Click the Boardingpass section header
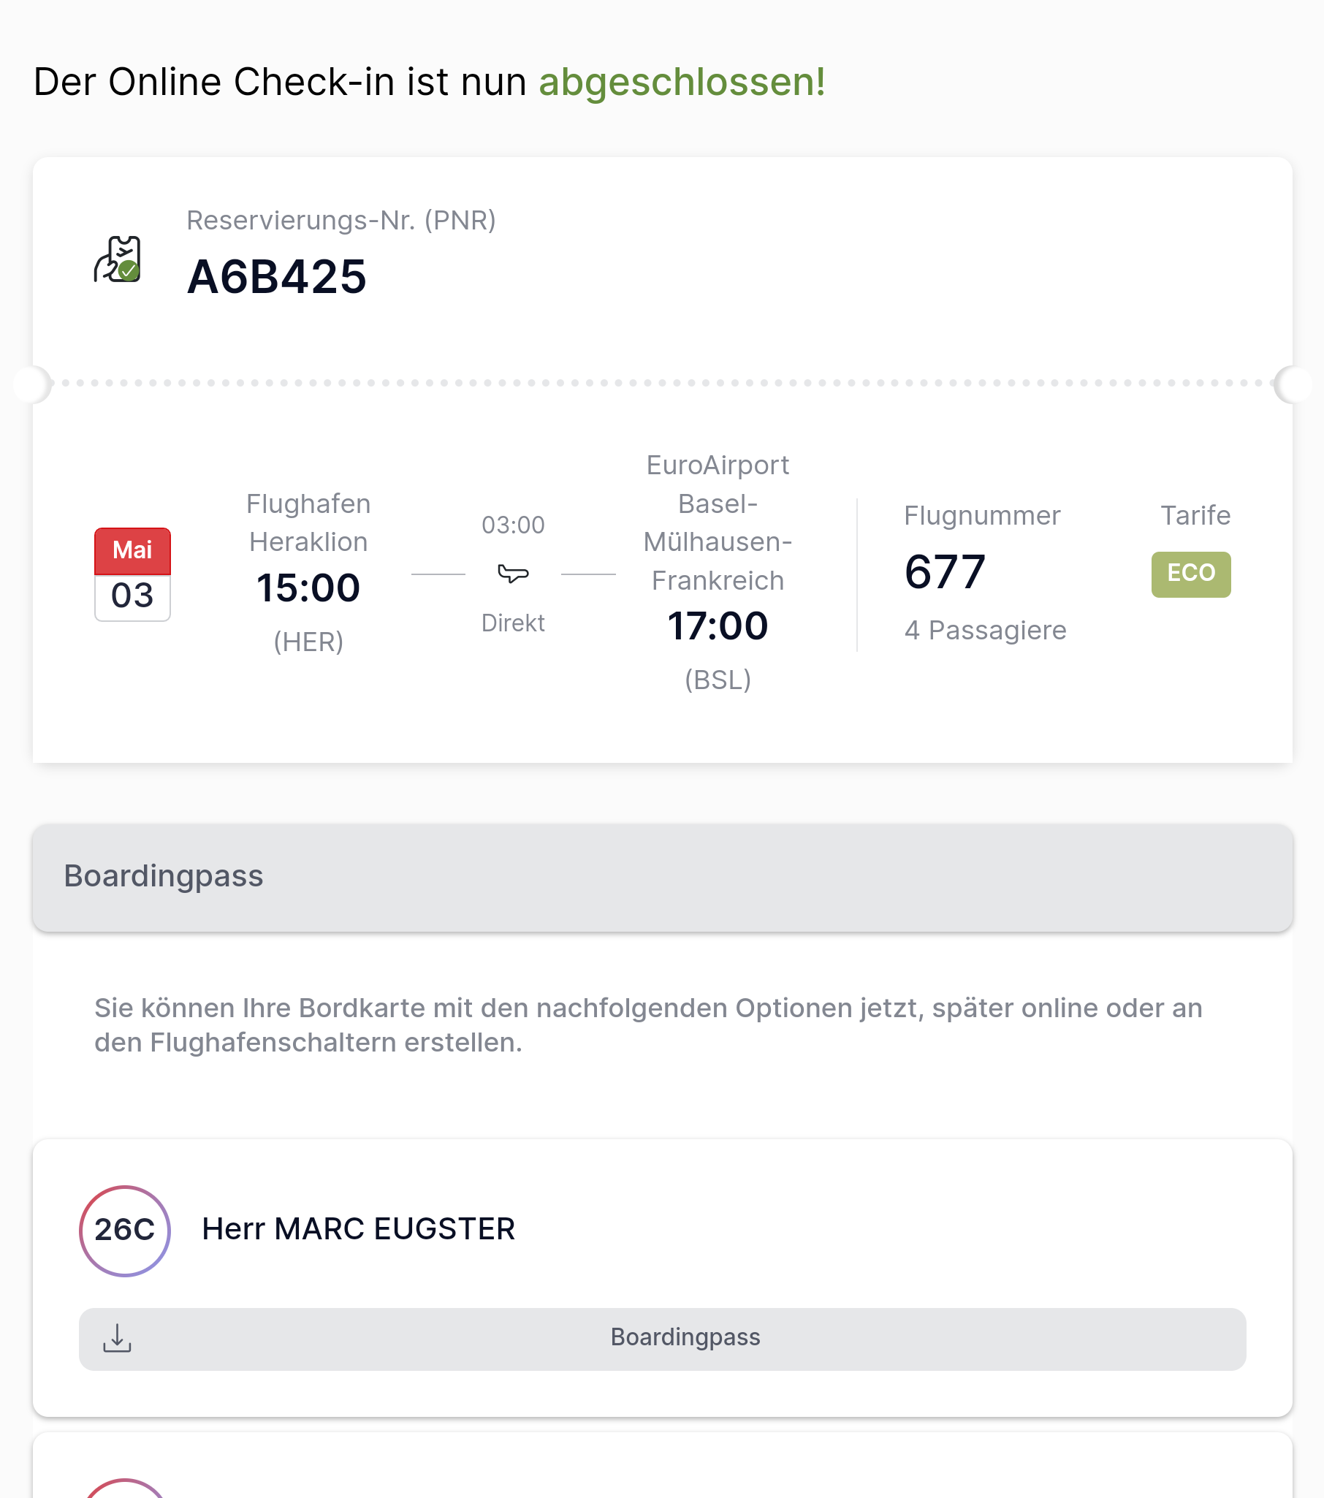1324x1498 pixels. [x=164, y=877]
